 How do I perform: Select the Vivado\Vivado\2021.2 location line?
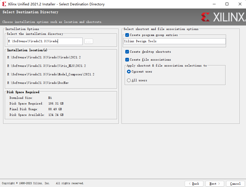point(44,58)
